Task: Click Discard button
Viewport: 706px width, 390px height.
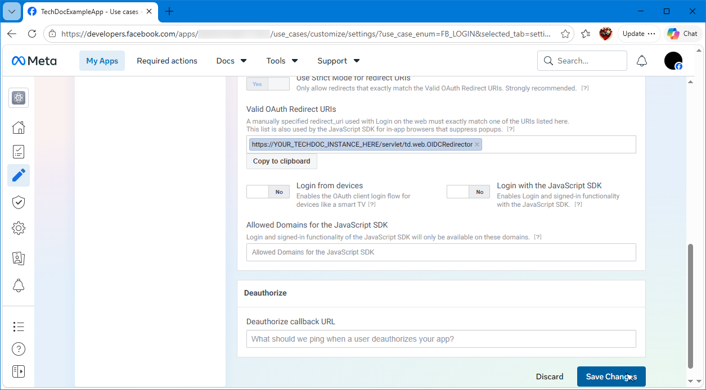Action: tap(550, 377)
